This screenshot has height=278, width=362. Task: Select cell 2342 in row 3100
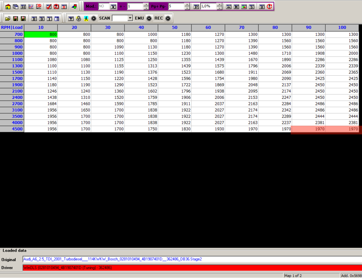[x=275, y=110]
